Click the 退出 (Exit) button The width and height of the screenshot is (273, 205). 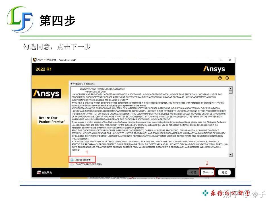point(224,172)
